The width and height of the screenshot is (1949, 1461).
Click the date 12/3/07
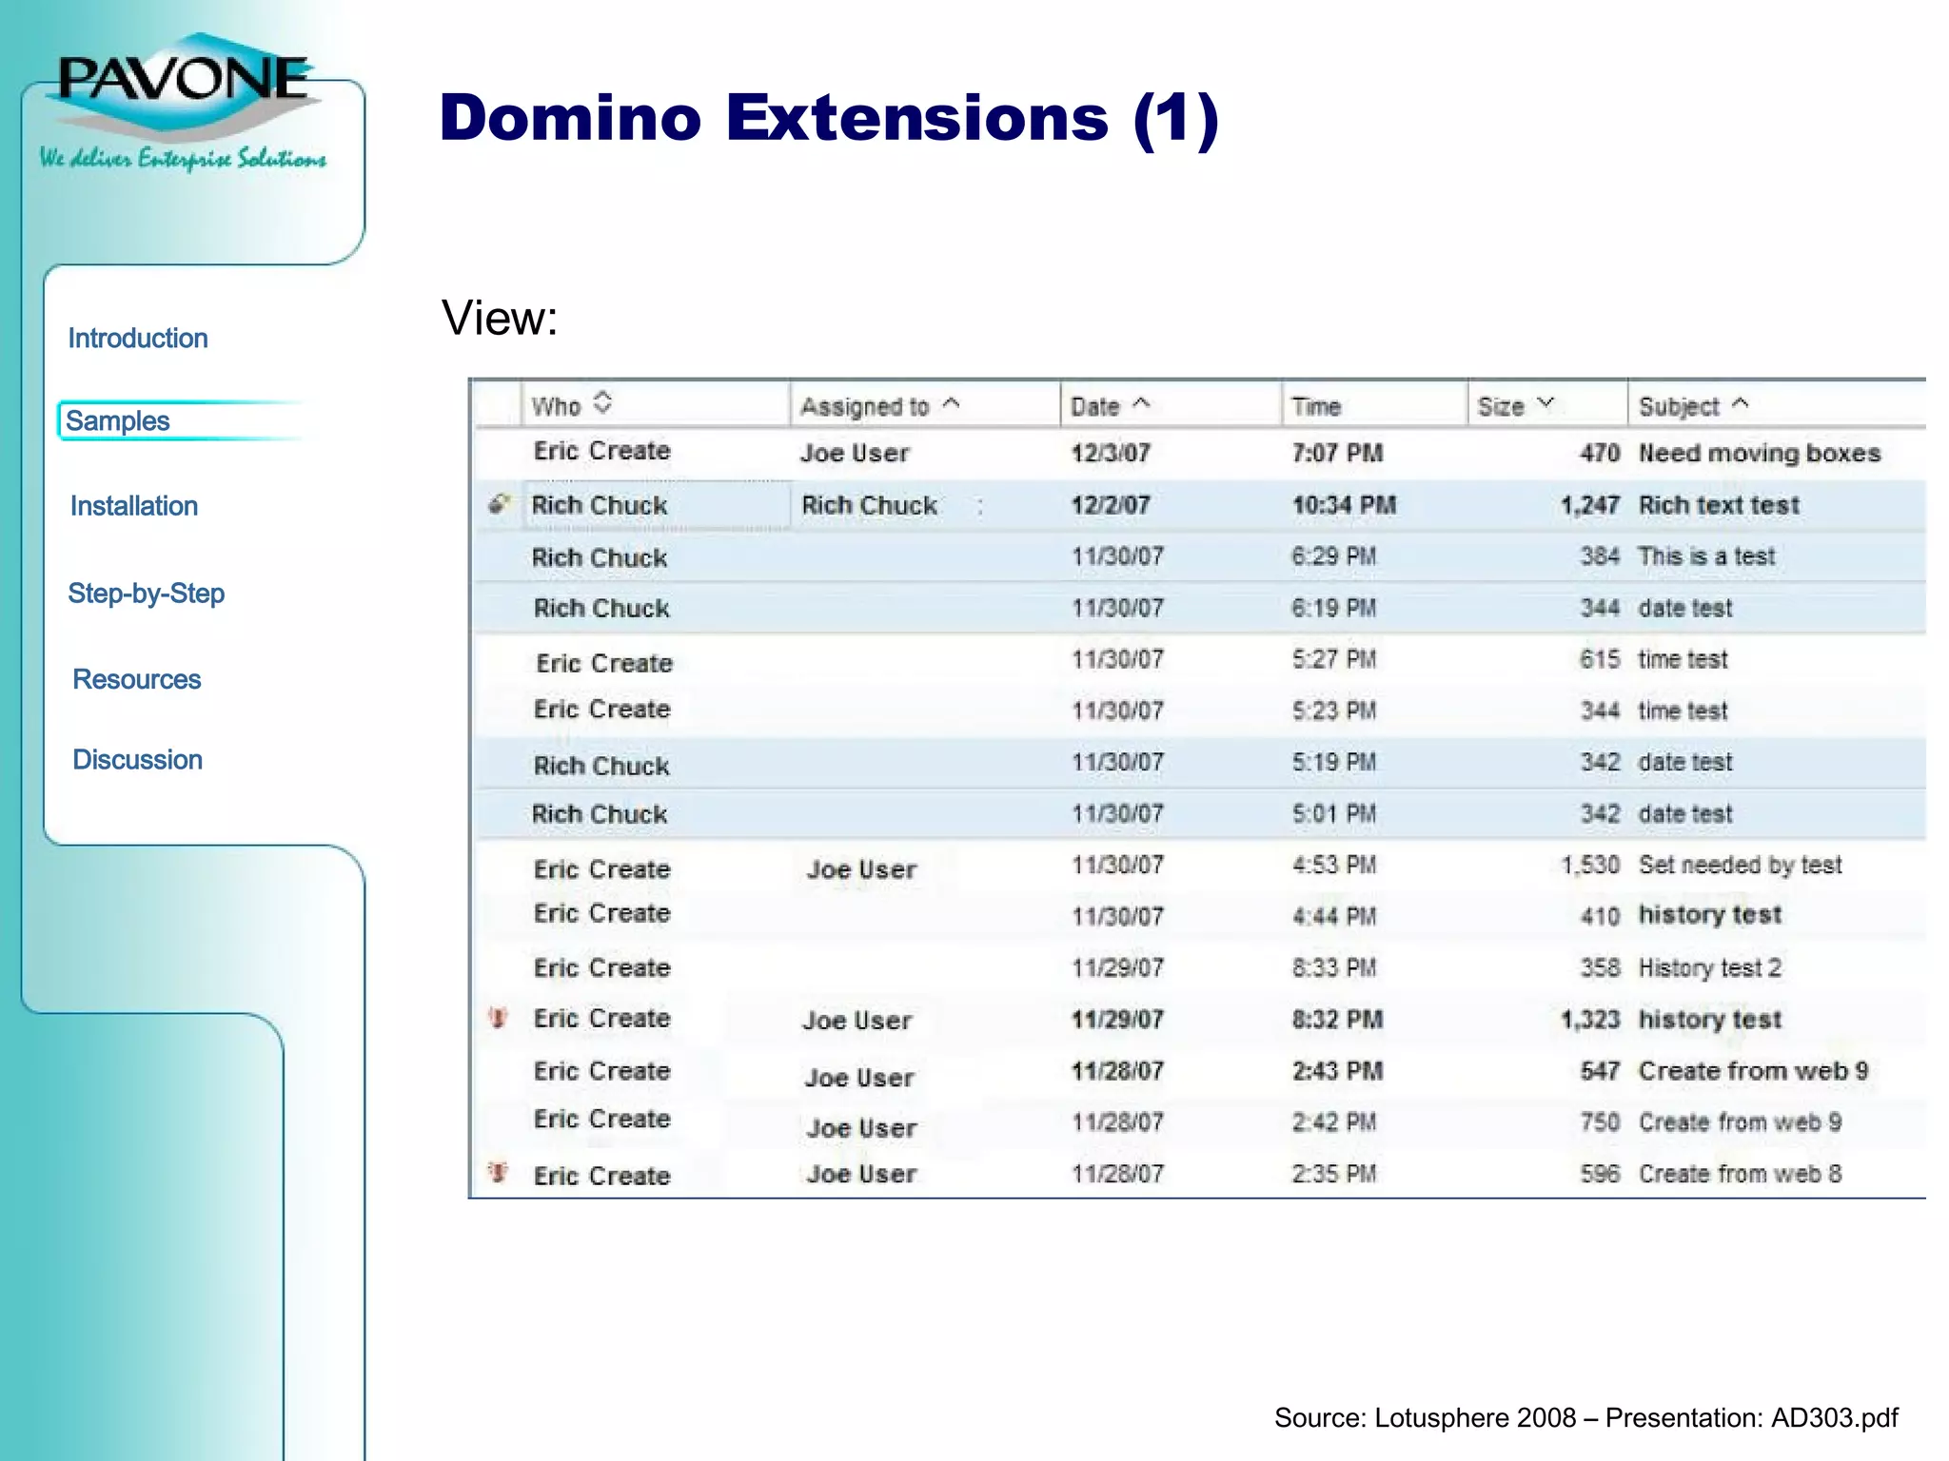tap(1111, 454)
